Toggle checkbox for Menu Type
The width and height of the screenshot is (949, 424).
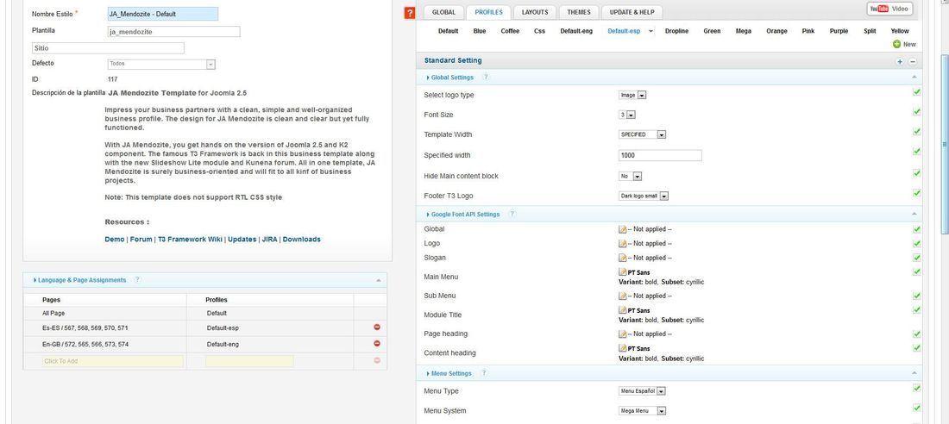916,389
